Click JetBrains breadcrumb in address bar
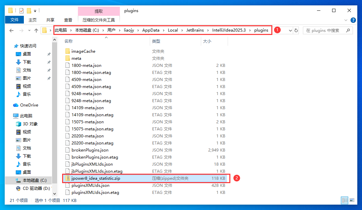362x210 pixels. point(195,30)
